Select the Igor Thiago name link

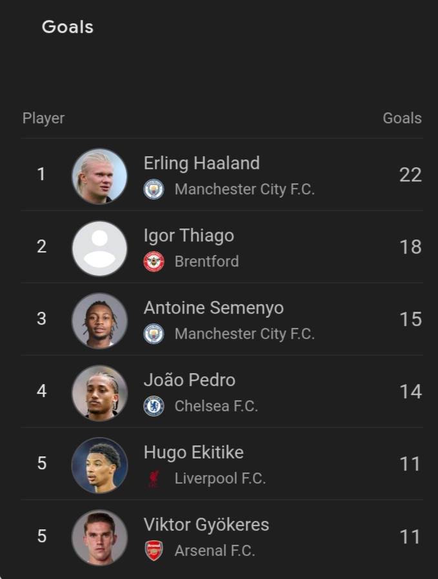(x=188, y=236)
